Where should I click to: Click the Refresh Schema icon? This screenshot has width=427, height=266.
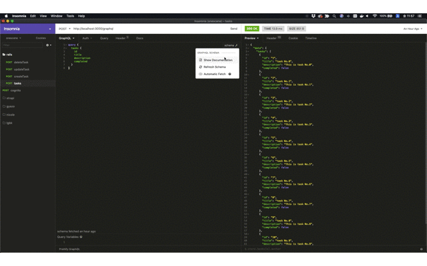(200, 67)
